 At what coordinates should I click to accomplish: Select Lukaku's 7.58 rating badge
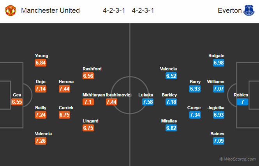point(148,102)
